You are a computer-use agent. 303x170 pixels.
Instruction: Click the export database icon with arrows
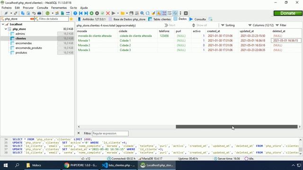pos(68,13)
